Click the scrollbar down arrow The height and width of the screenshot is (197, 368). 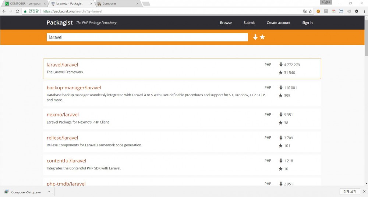366,184
